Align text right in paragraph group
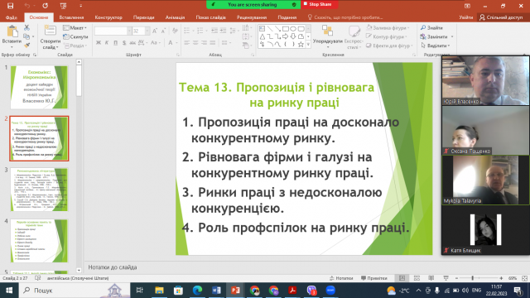Screen dimensions: 530x298 click(x=204, y=42)
